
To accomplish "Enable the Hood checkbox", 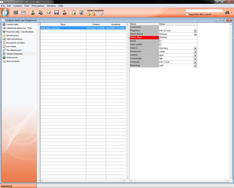I will [x=160, y=41].
